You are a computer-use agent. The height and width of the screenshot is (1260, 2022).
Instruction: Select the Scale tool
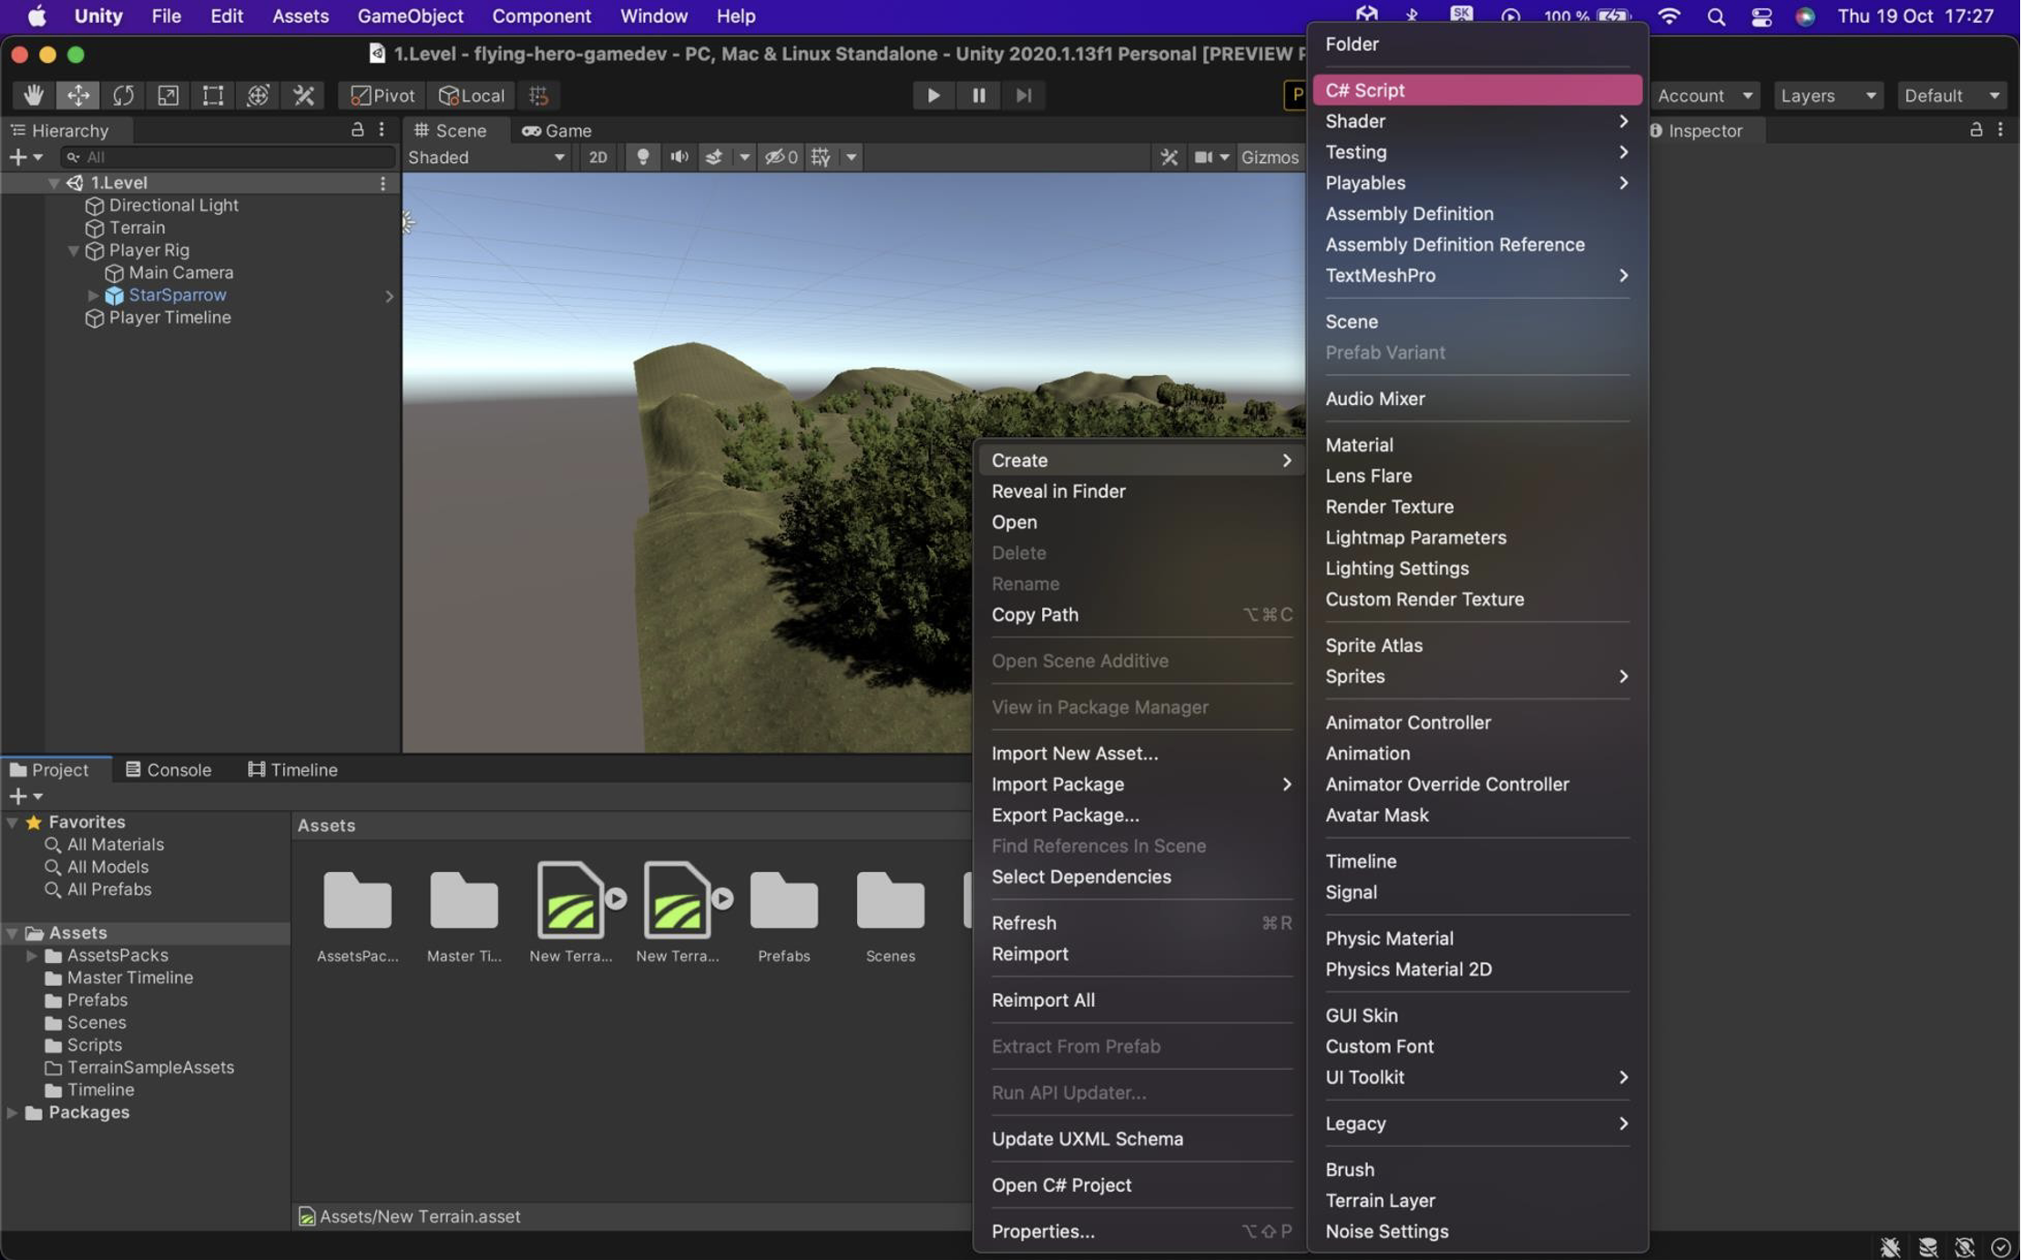(x=168, y=95)
